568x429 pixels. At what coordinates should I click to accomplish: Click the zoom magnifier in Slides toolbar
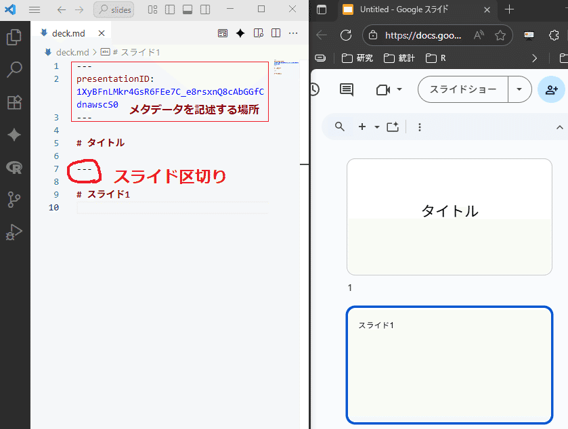click(x=338, y=127)
